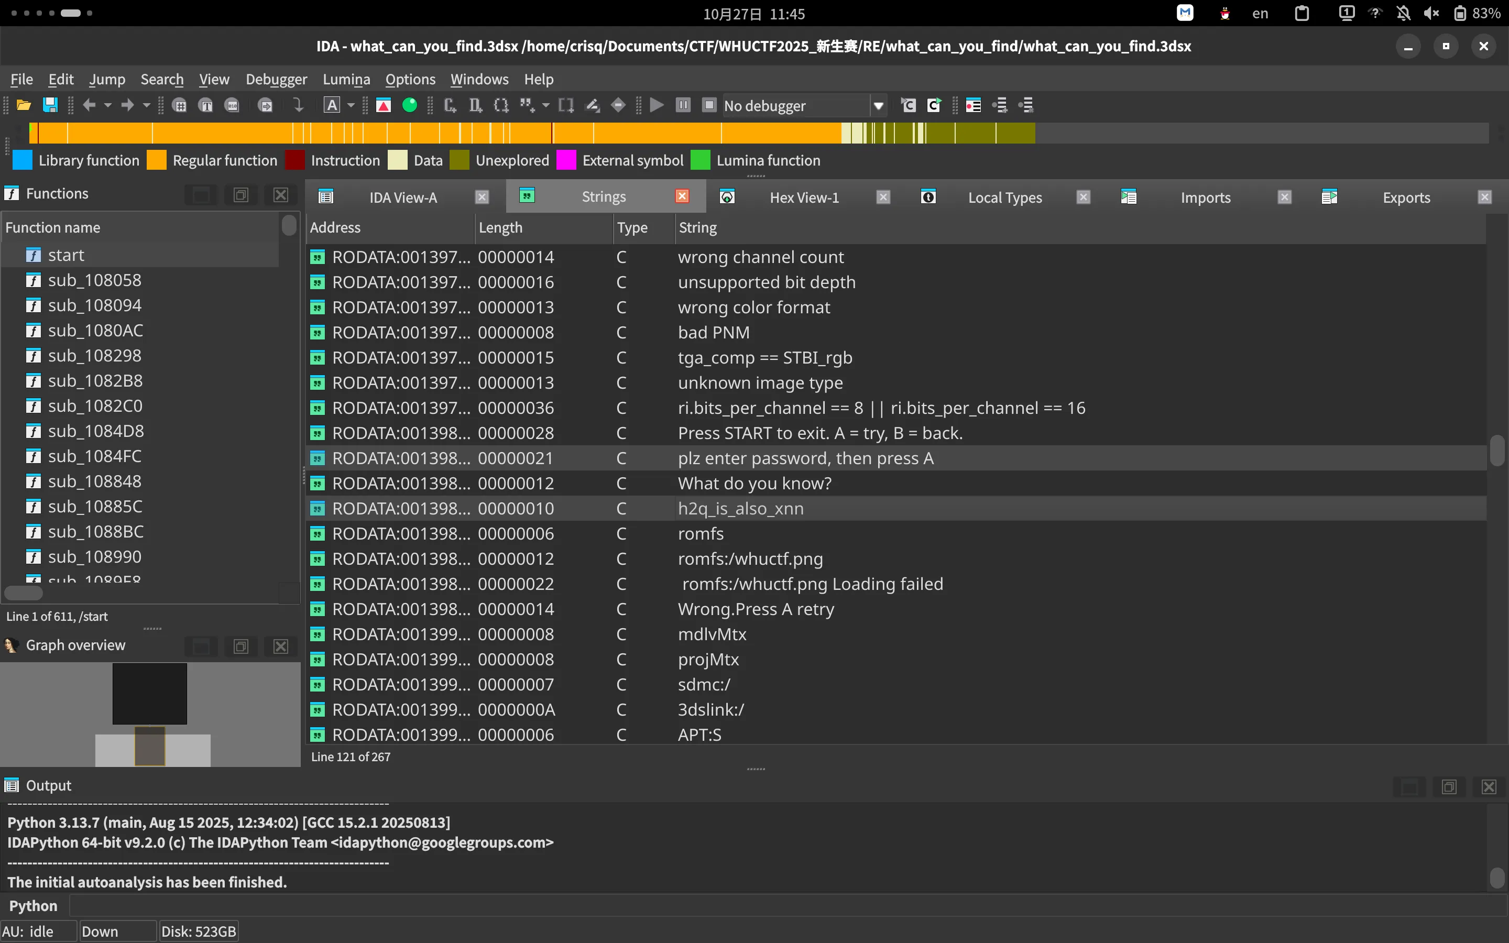Click the Open file folder icon
1509x943 pixels.
pyautogui.click(x=24, y=105)
